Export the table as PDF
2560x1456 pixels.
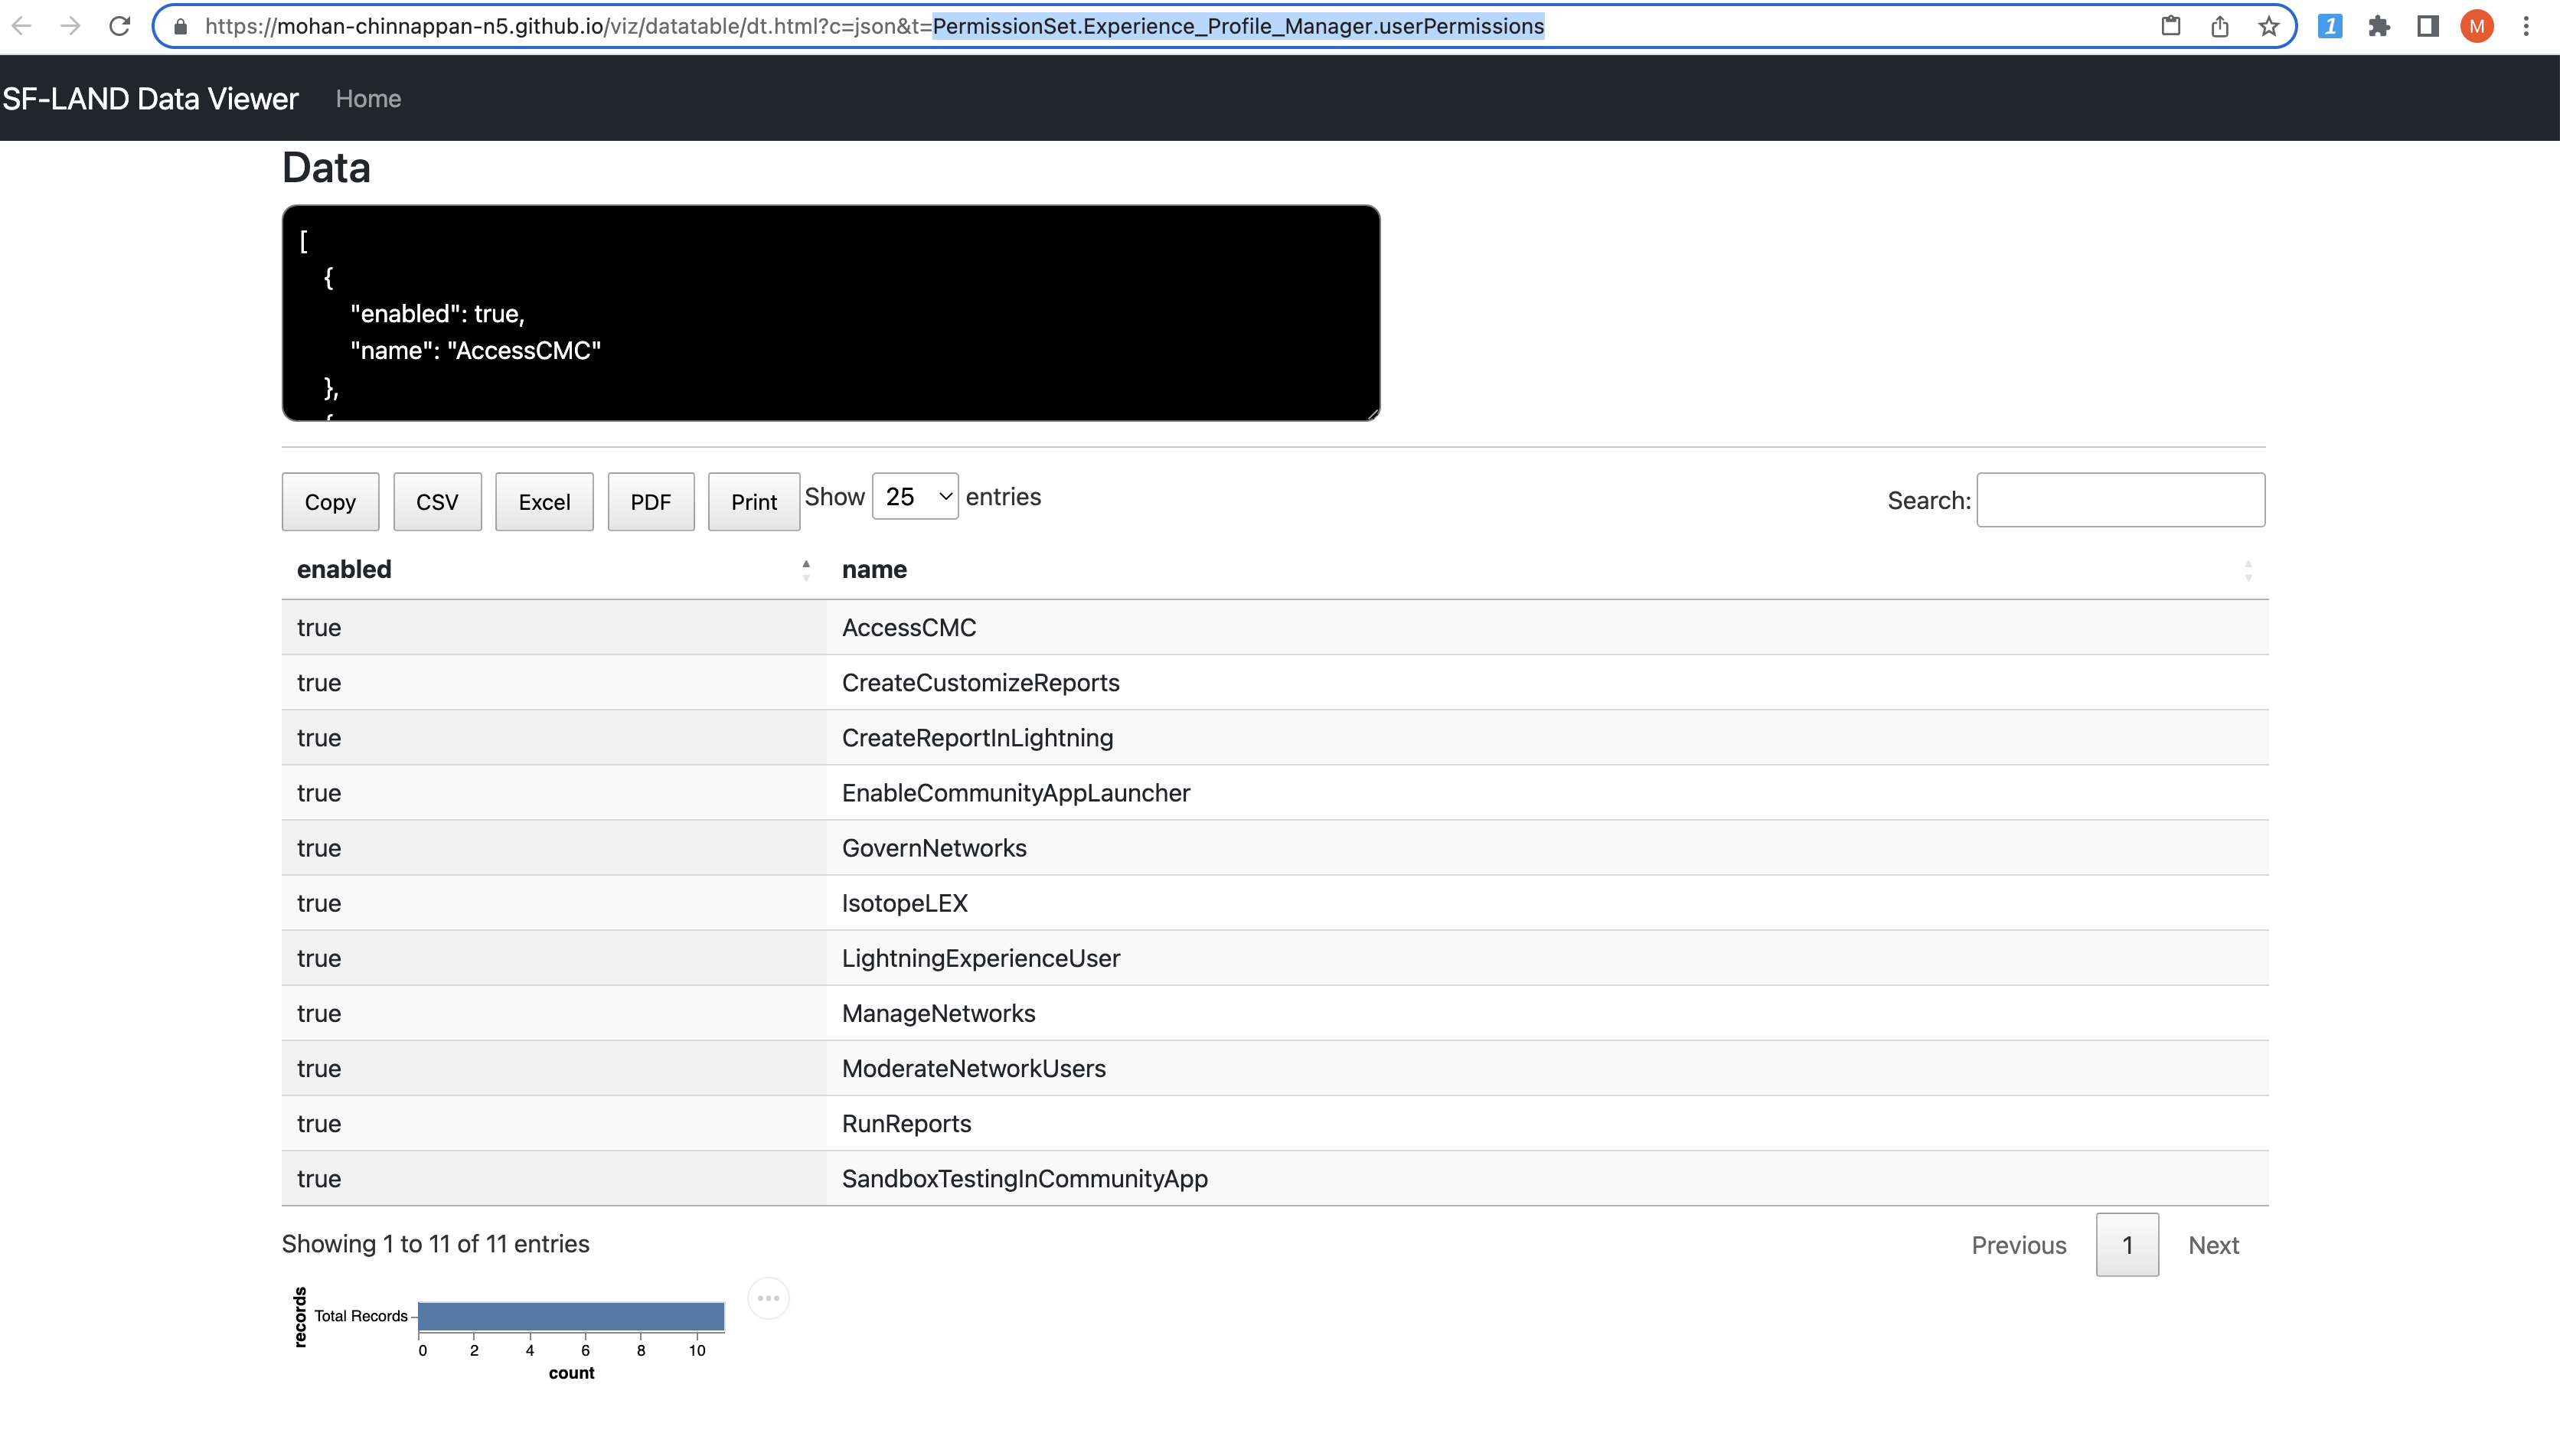[x=651, y=501]
